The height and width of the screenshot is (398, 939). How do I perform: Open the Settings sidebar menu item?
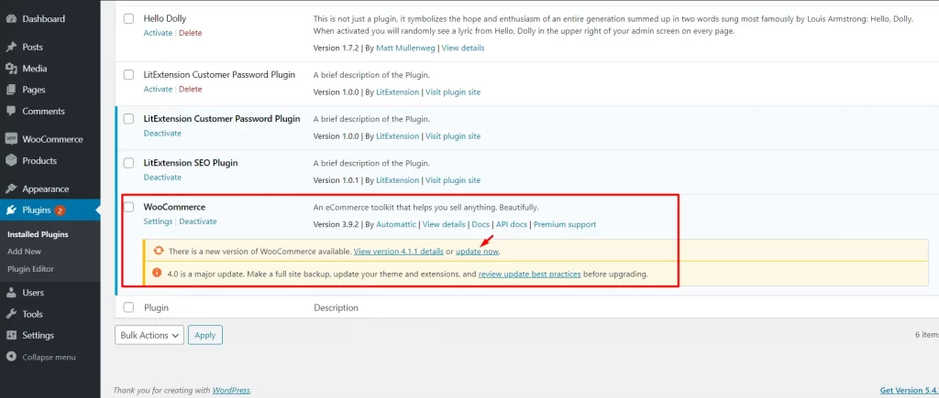(x=39, y=335)
